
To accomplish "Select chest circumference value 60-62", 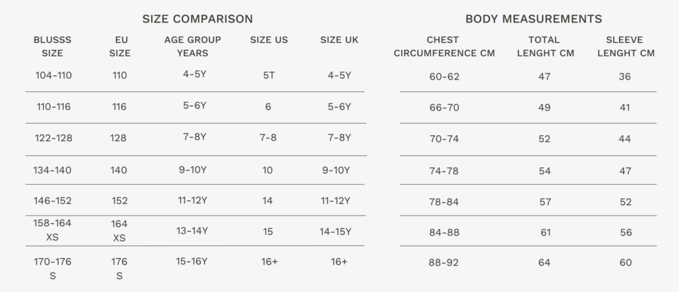I will [444, 77].
